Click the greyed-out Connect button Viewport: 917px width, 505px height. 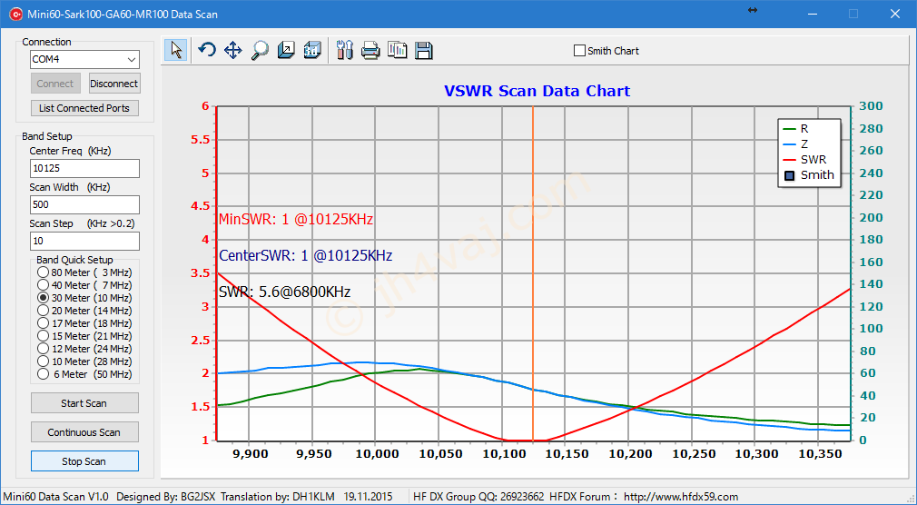click(x=55, y=84)
